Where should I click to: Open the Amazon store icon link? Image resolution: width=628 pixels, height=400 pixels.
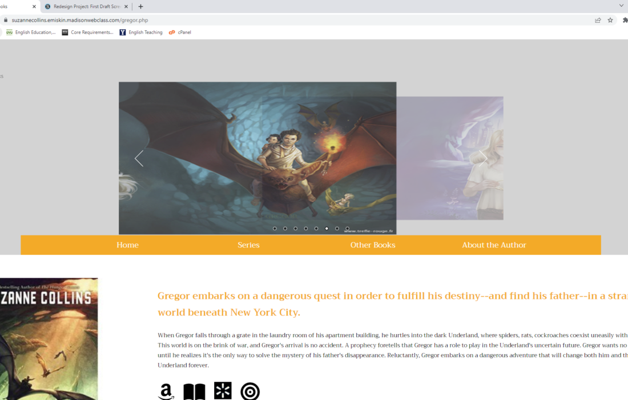click(x=166, y=391)
